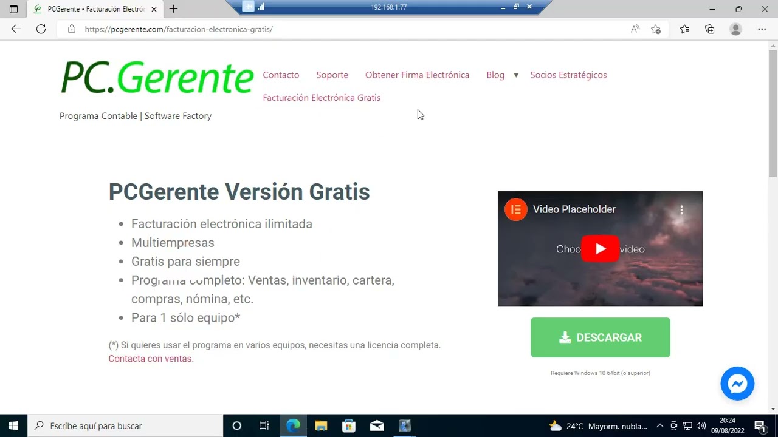
Task: Open the Windows Start menu
Action: coord(13,425)
